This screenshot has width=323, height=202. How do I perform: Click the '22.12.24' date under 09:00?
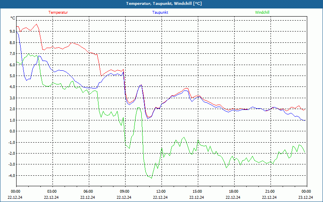(124, 197)
